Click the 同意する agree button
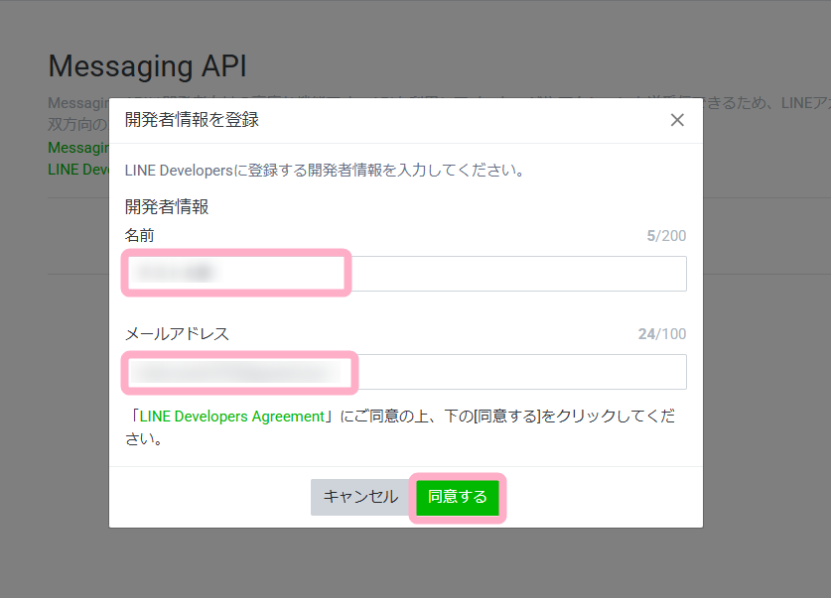The width and height of the screenshot is (831, 598). [x=458, y=497]
